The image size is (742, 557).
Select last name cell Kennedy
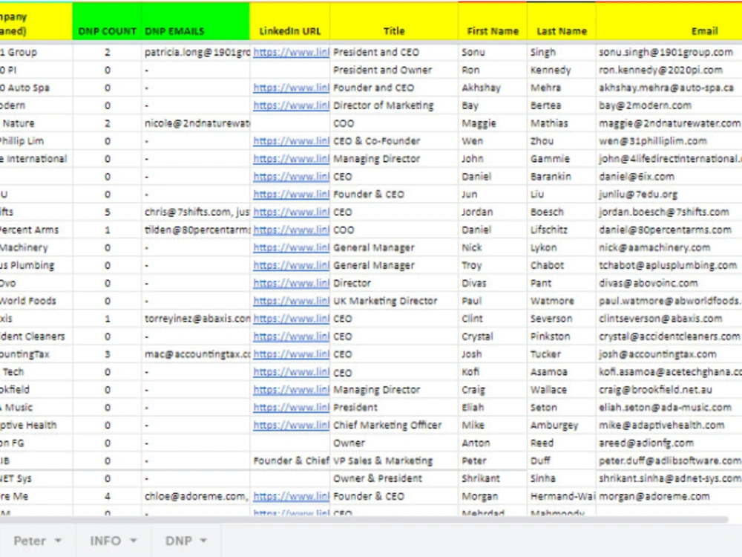[561, 70]
